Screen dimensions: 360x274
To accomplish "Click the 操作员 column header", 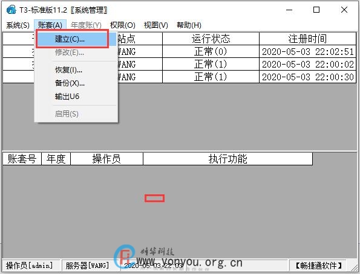I will (x=106, y=159).
